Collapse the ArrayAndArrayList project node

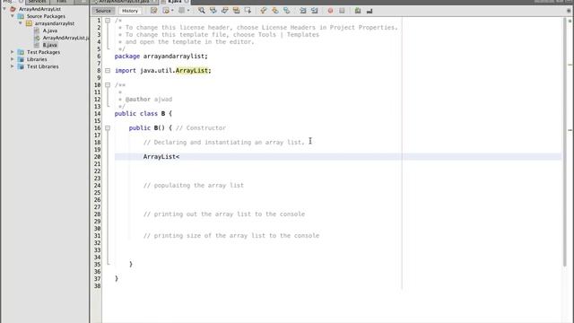(x=4, y=9)
